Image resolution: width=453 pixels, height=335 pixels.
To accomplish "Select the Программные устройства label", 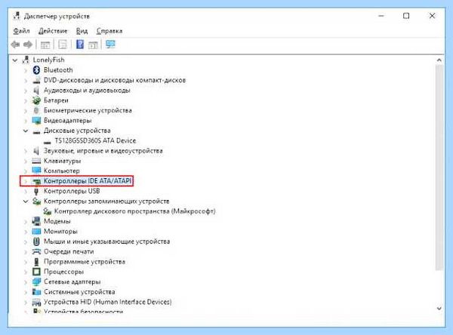I will (85, 262).
